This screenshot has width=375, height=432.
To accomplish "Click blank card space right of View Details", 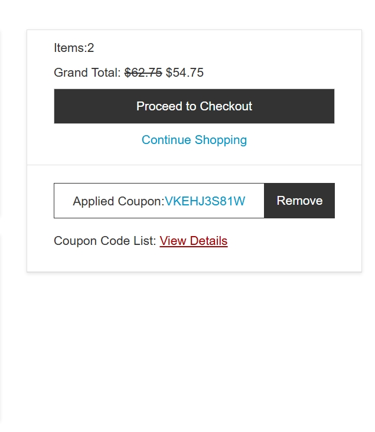I will 289,241.
